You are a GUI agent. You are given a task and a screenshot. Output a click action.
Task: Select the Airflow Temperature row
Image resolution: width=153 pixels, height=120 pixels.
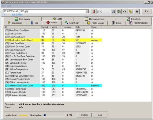(54, 69)
